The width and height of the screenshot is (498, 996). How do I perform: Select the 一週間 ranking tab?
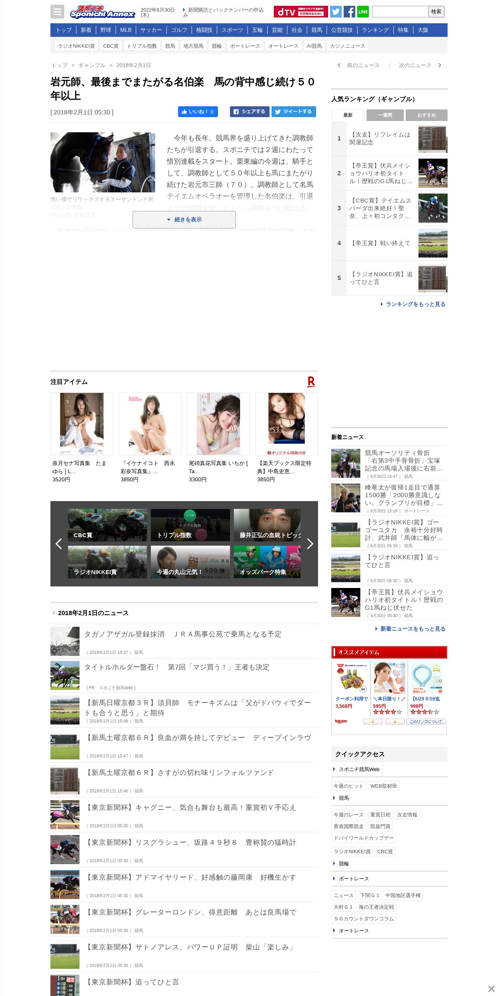tap(385, 115)
